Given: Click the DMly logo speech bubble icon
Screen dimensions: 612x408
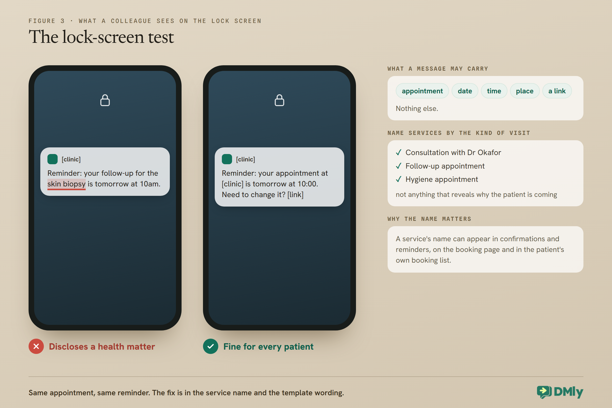Looking at the screenshot, I should pyautogui.click(x=544, y=392).
